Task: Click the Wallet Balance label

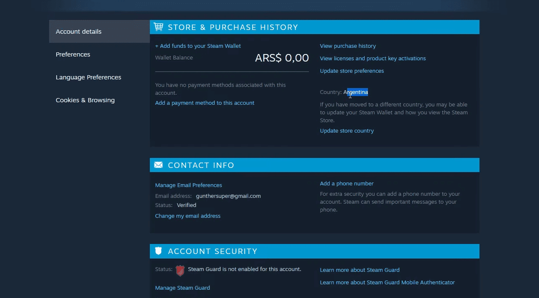Action: (174, 58)
